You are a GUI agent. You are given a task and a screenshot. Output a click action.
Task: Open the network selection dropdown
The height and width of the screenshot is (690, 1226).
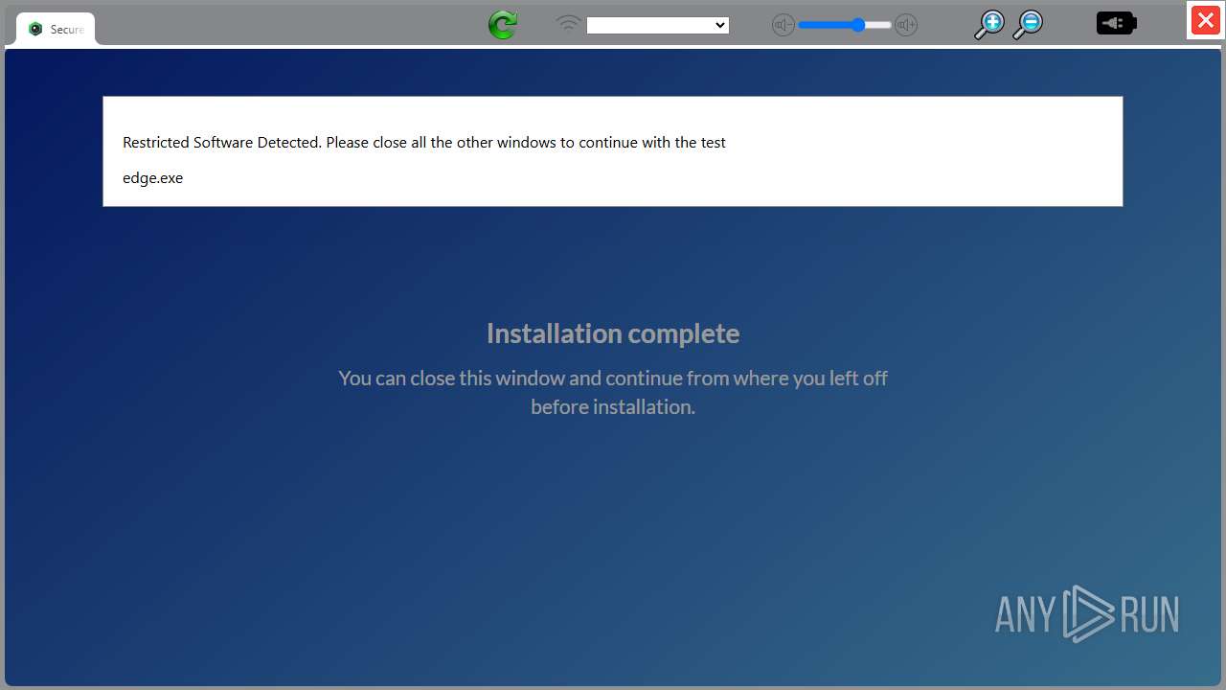pos(658,26)
